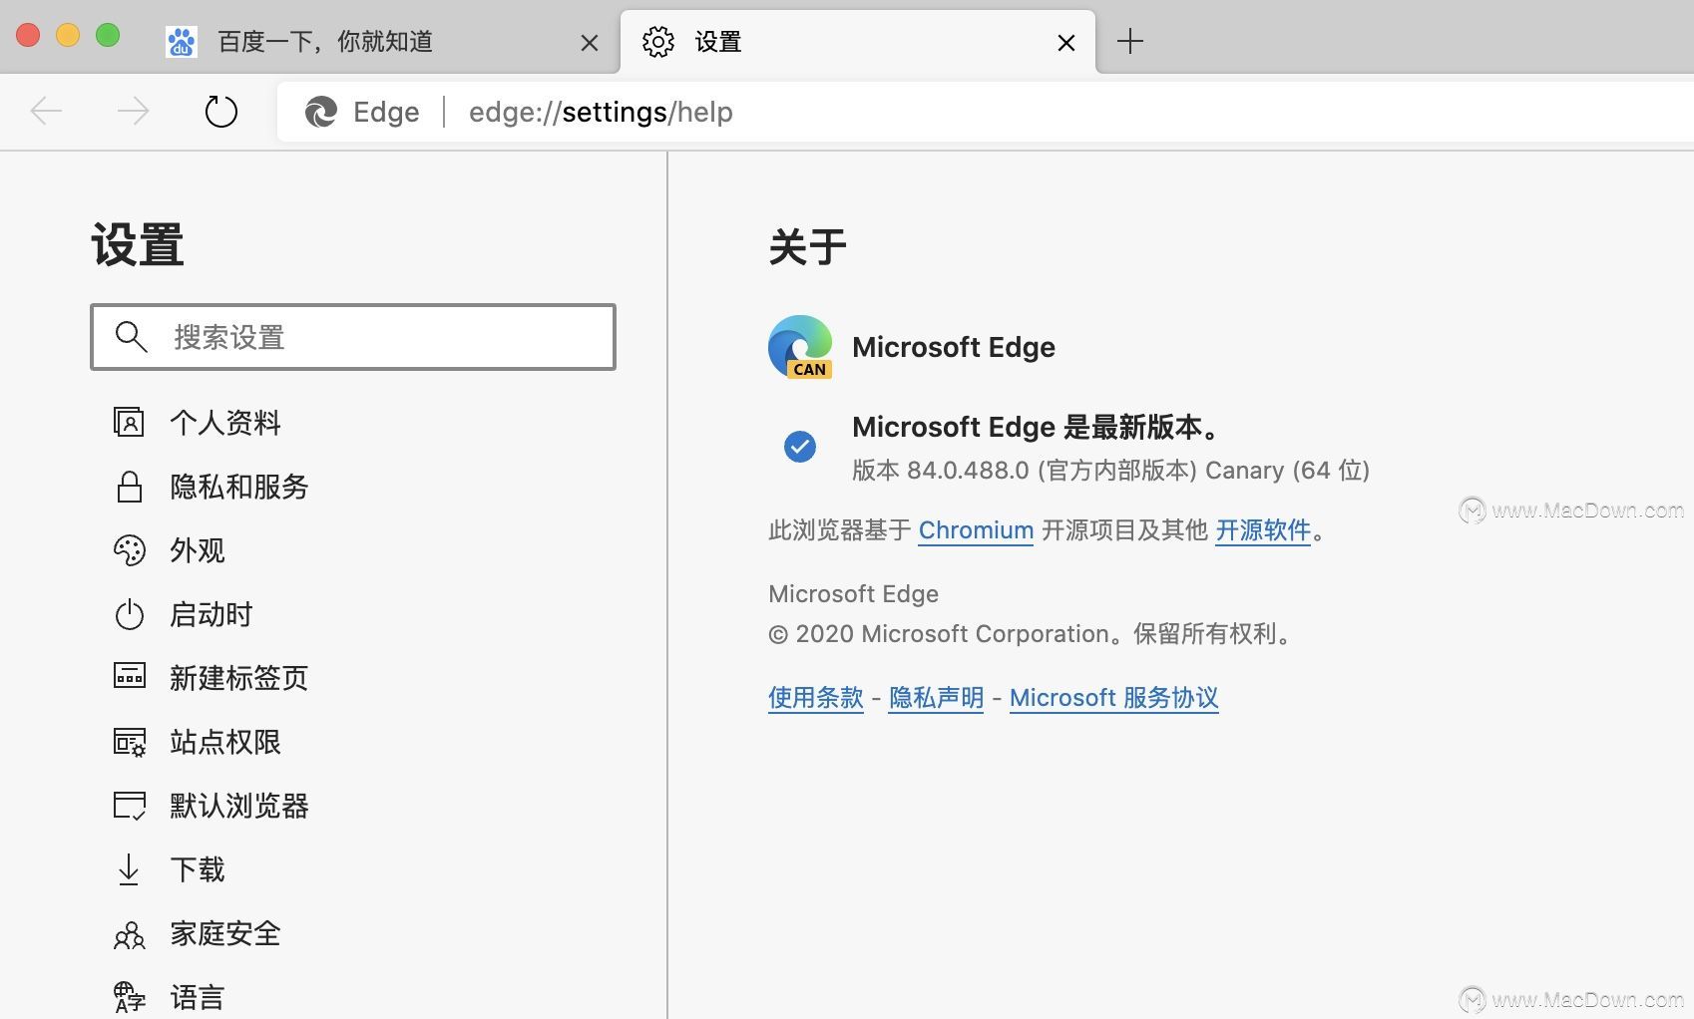1694x1019 pixels.
Task: Click the Microsoft Edge 是最新版本 status text
Action: point(1038,427)
